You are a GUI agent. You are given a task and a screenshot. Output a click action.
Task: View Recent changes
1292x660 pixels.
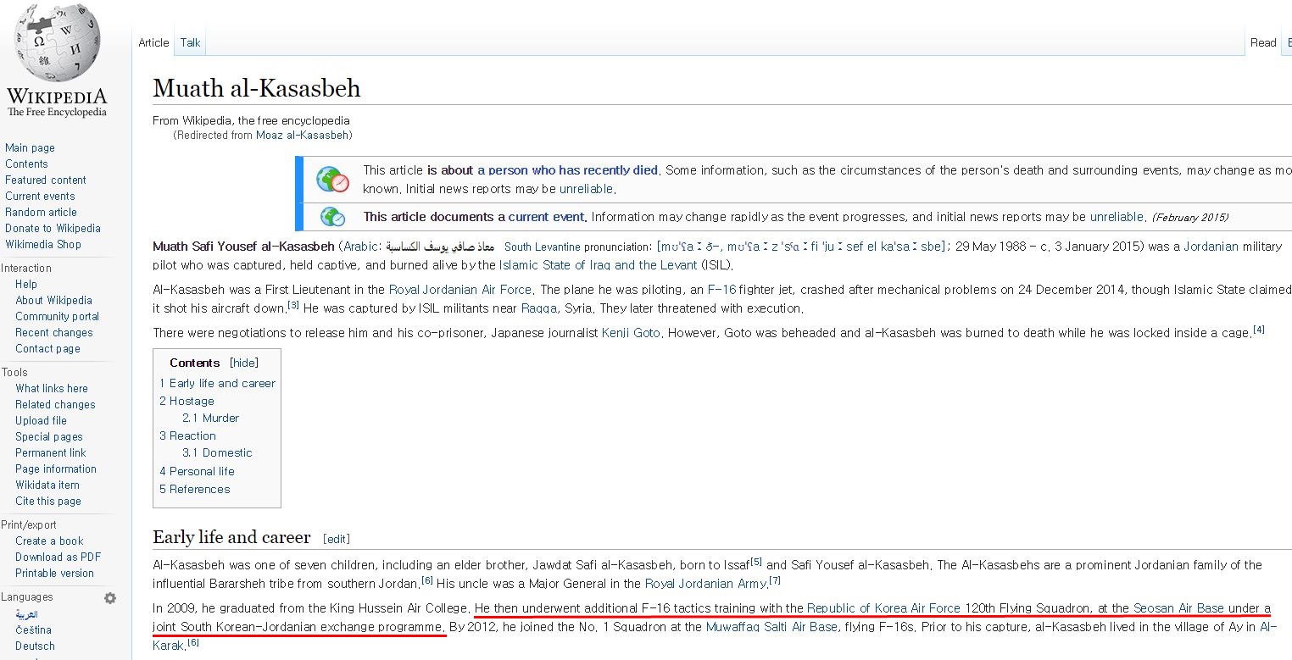[54, 332]
